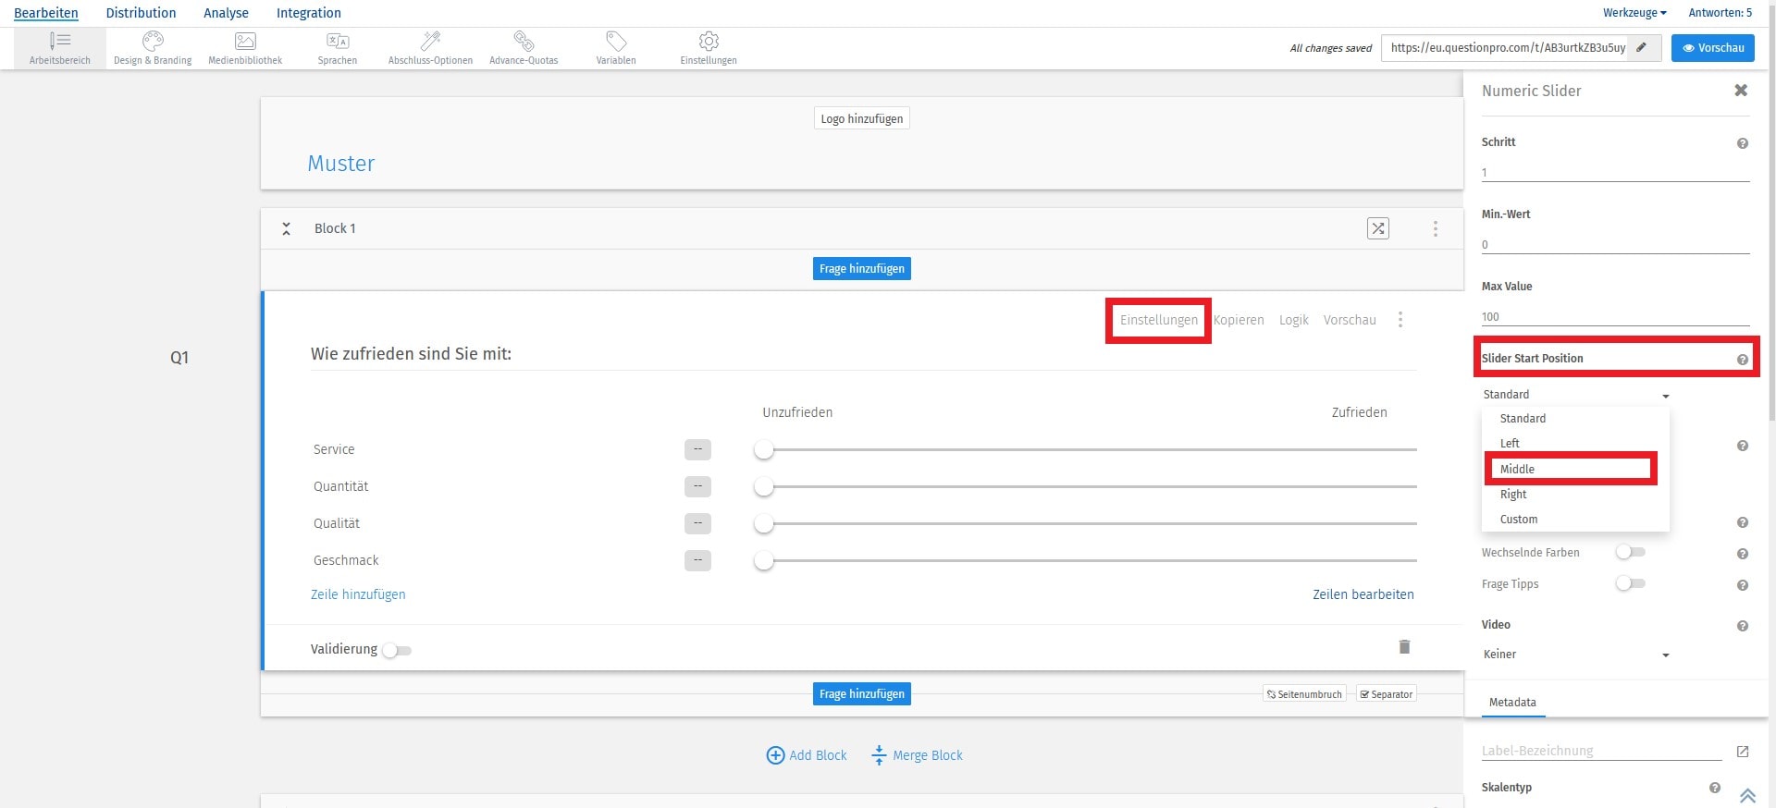This screenshot has width=1776, height=808.
Task: Enable Wechselnde Farben toggle
Action: tap(1630, 552)
